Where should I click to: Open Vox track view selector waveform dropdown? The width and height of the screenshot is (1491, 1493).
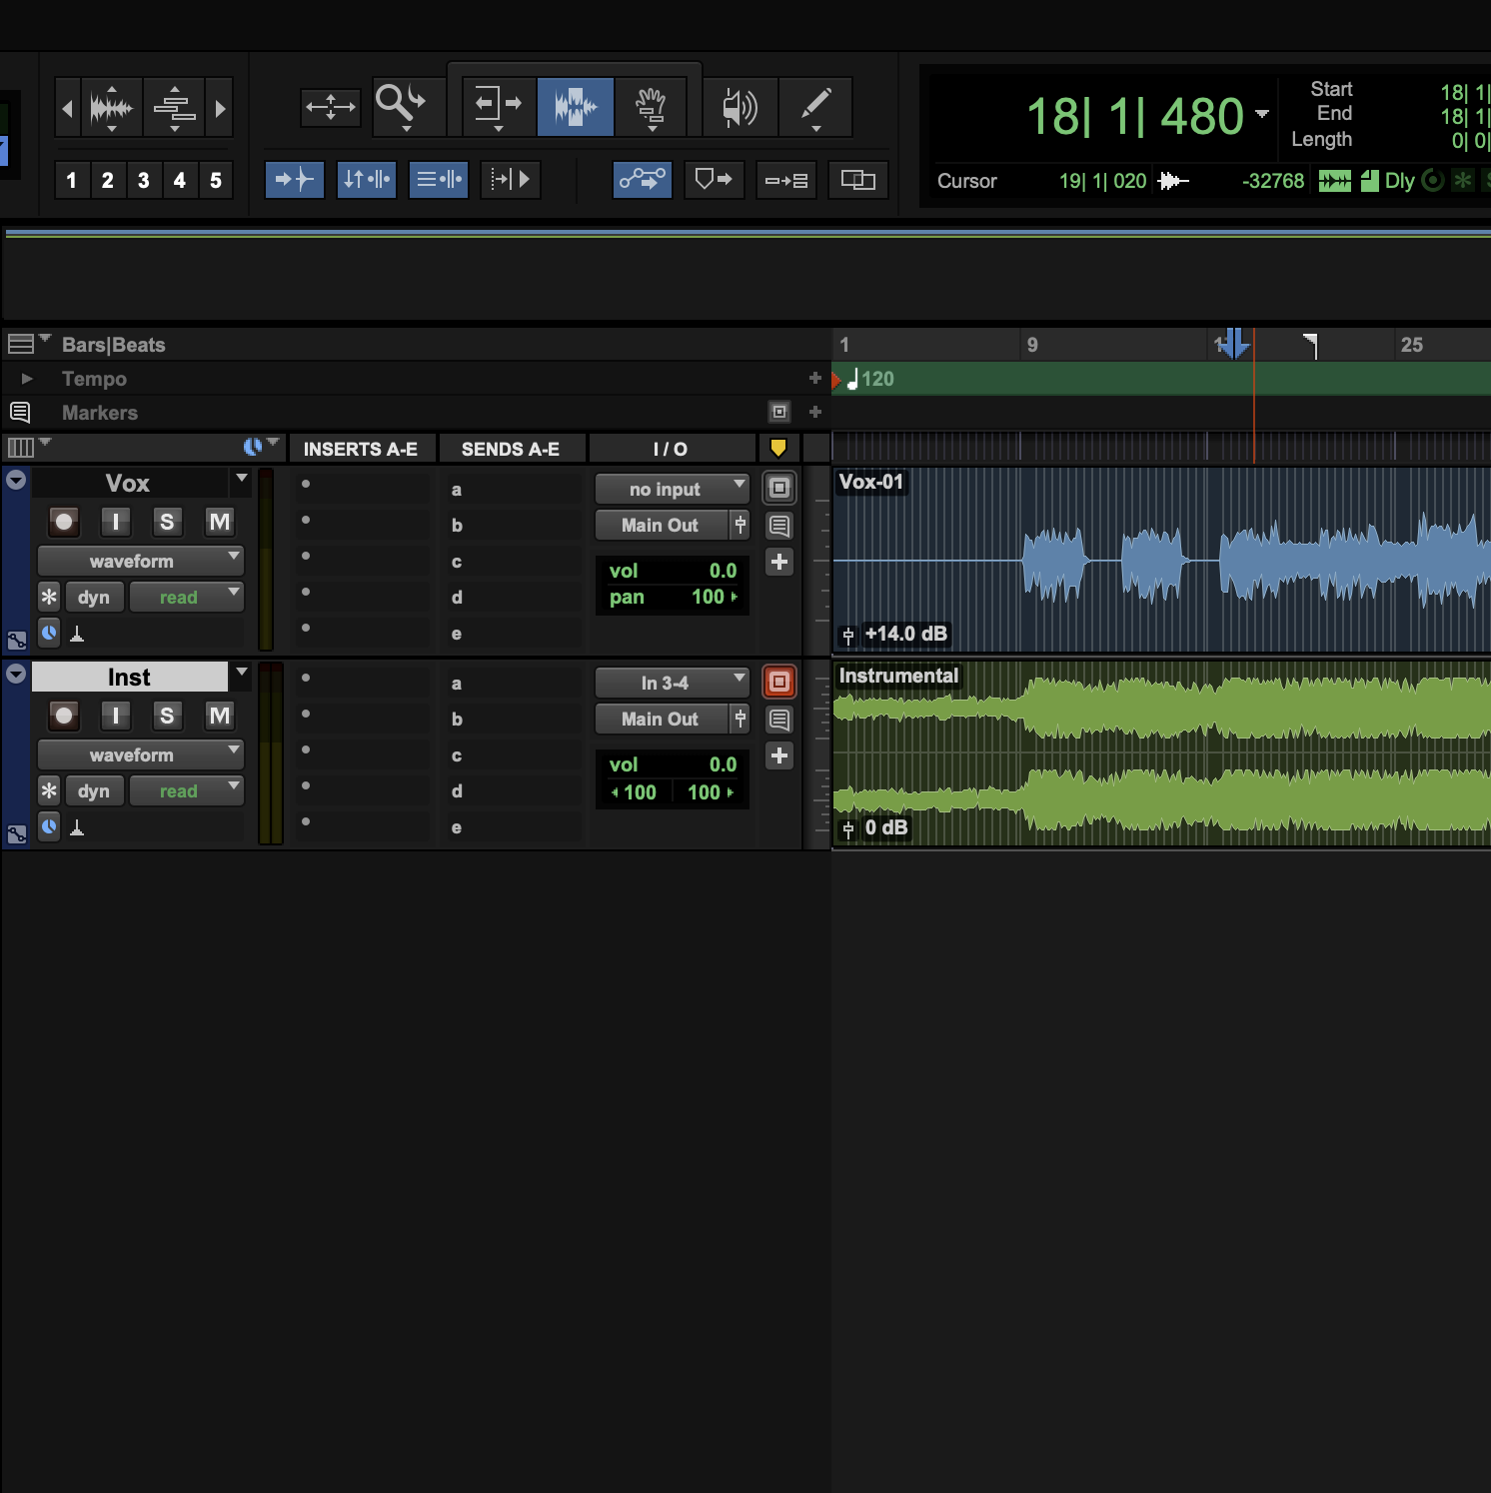click(141, 562)
